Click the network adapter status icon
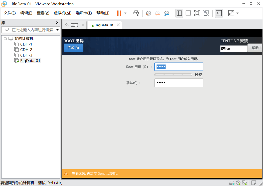The height and width of the screenshot is (186, 263). (244, 183)
